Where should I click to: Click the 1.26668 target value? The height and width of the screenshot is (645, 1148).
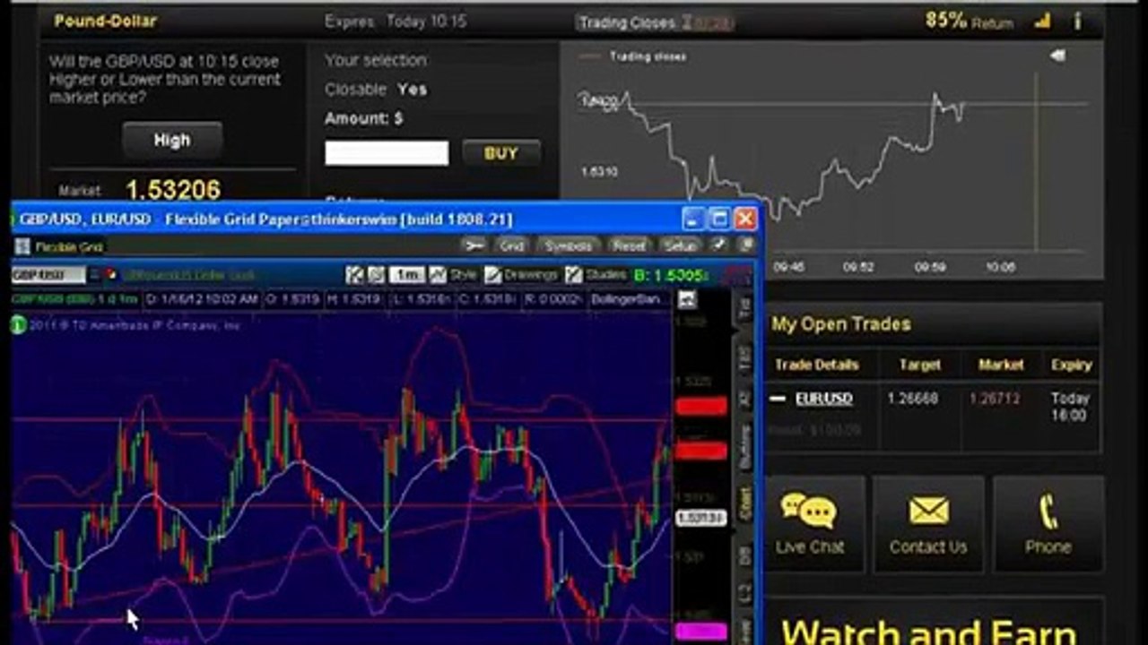pos(914,399)
